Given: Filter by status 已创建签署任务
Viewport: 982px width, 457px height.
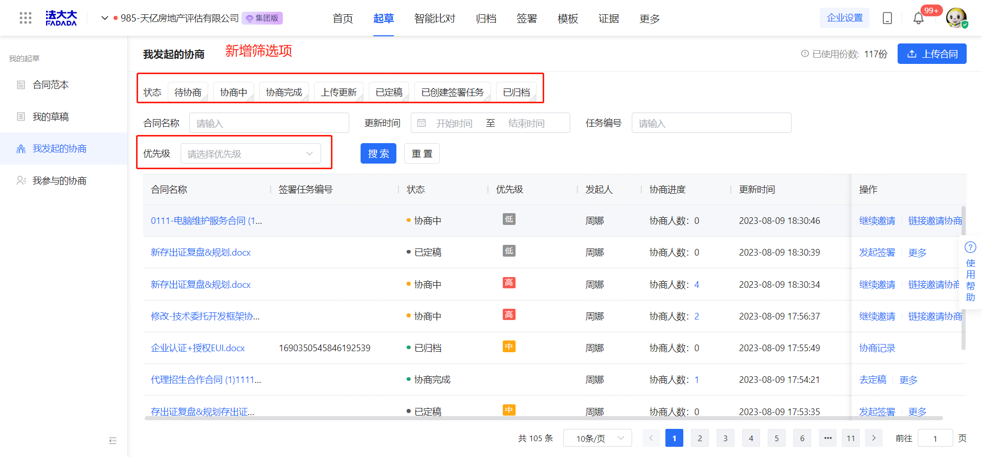Looking at the screenshot, I should (x=452, y=92).
